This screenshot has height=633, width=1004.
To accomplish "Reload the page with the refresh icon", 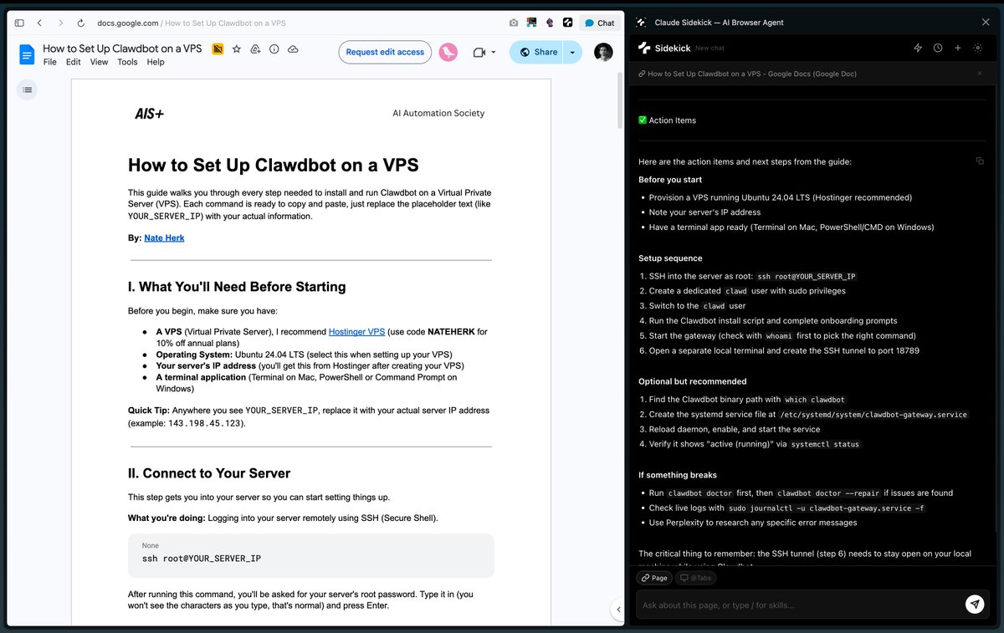I will (x=81, y=23).
